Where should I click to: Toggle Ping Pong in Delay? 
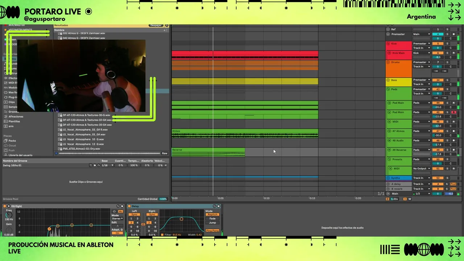(212, 231)
